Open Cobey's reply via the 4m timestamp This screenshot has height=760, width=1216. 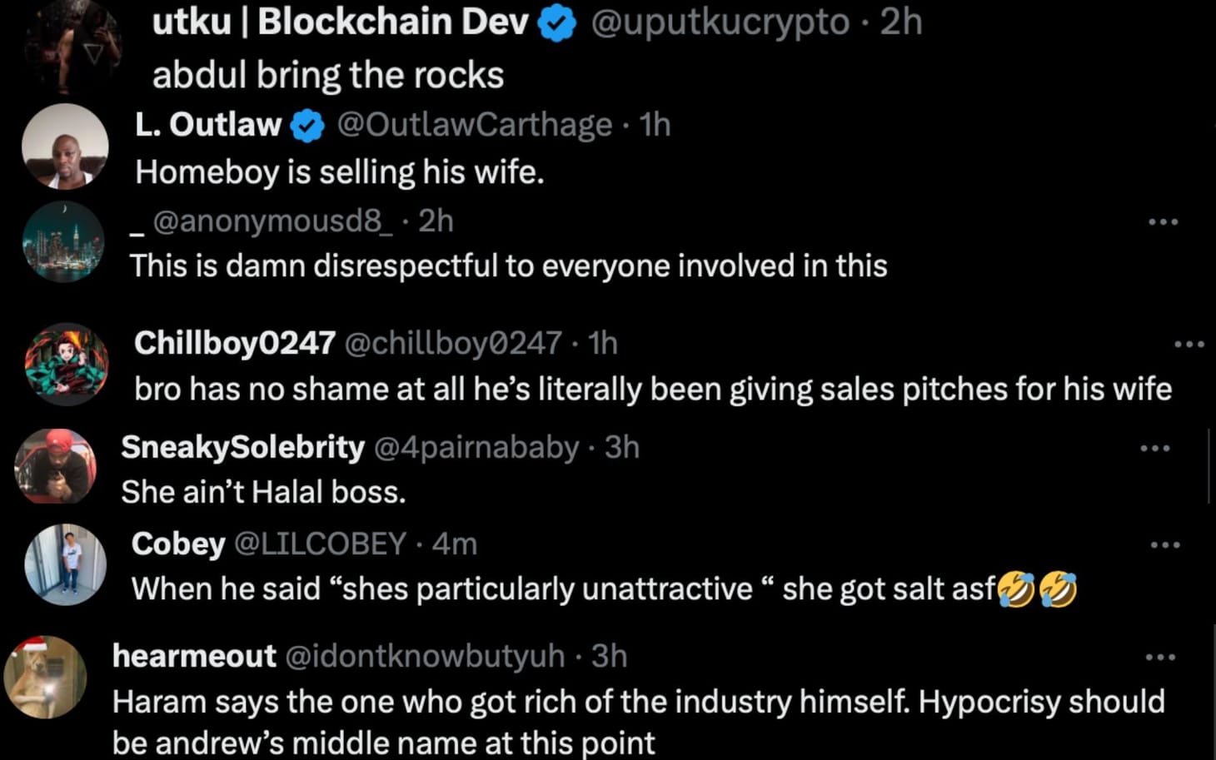[x=454, y=544]
